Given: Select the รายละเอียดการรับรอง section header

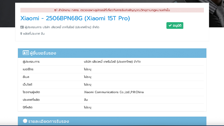Looking at the screenshot, I should pyautogui.click(x=112, y=121).
